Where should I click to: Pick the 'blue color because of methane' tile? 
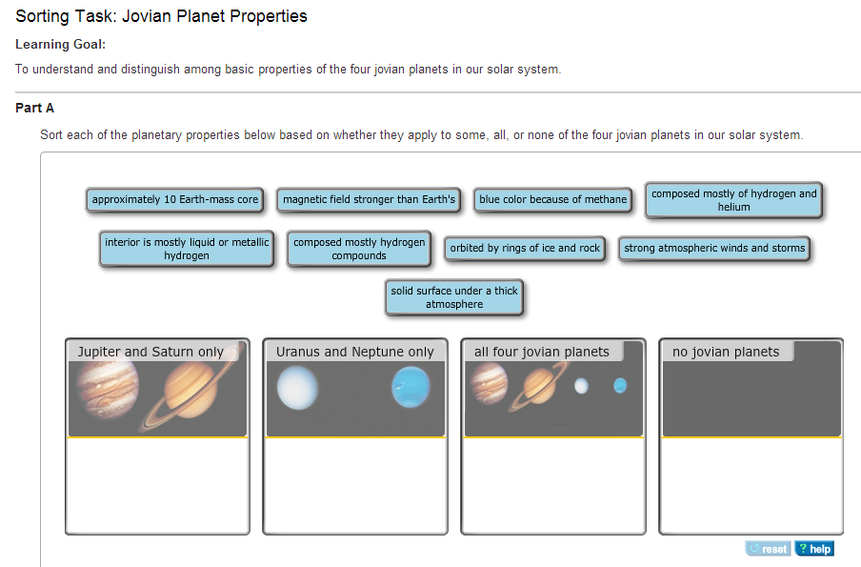pos(552,199)
